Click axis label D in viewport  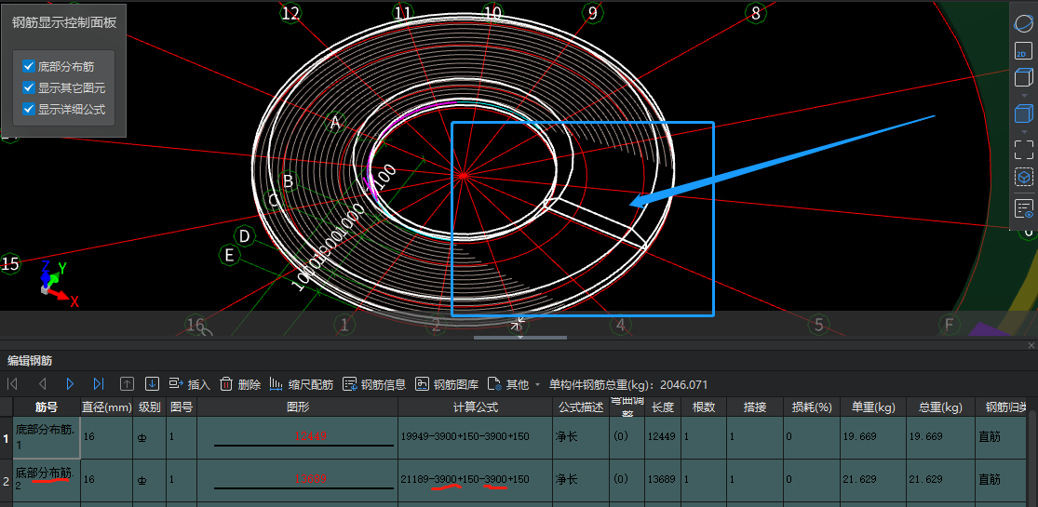(245, 236)
